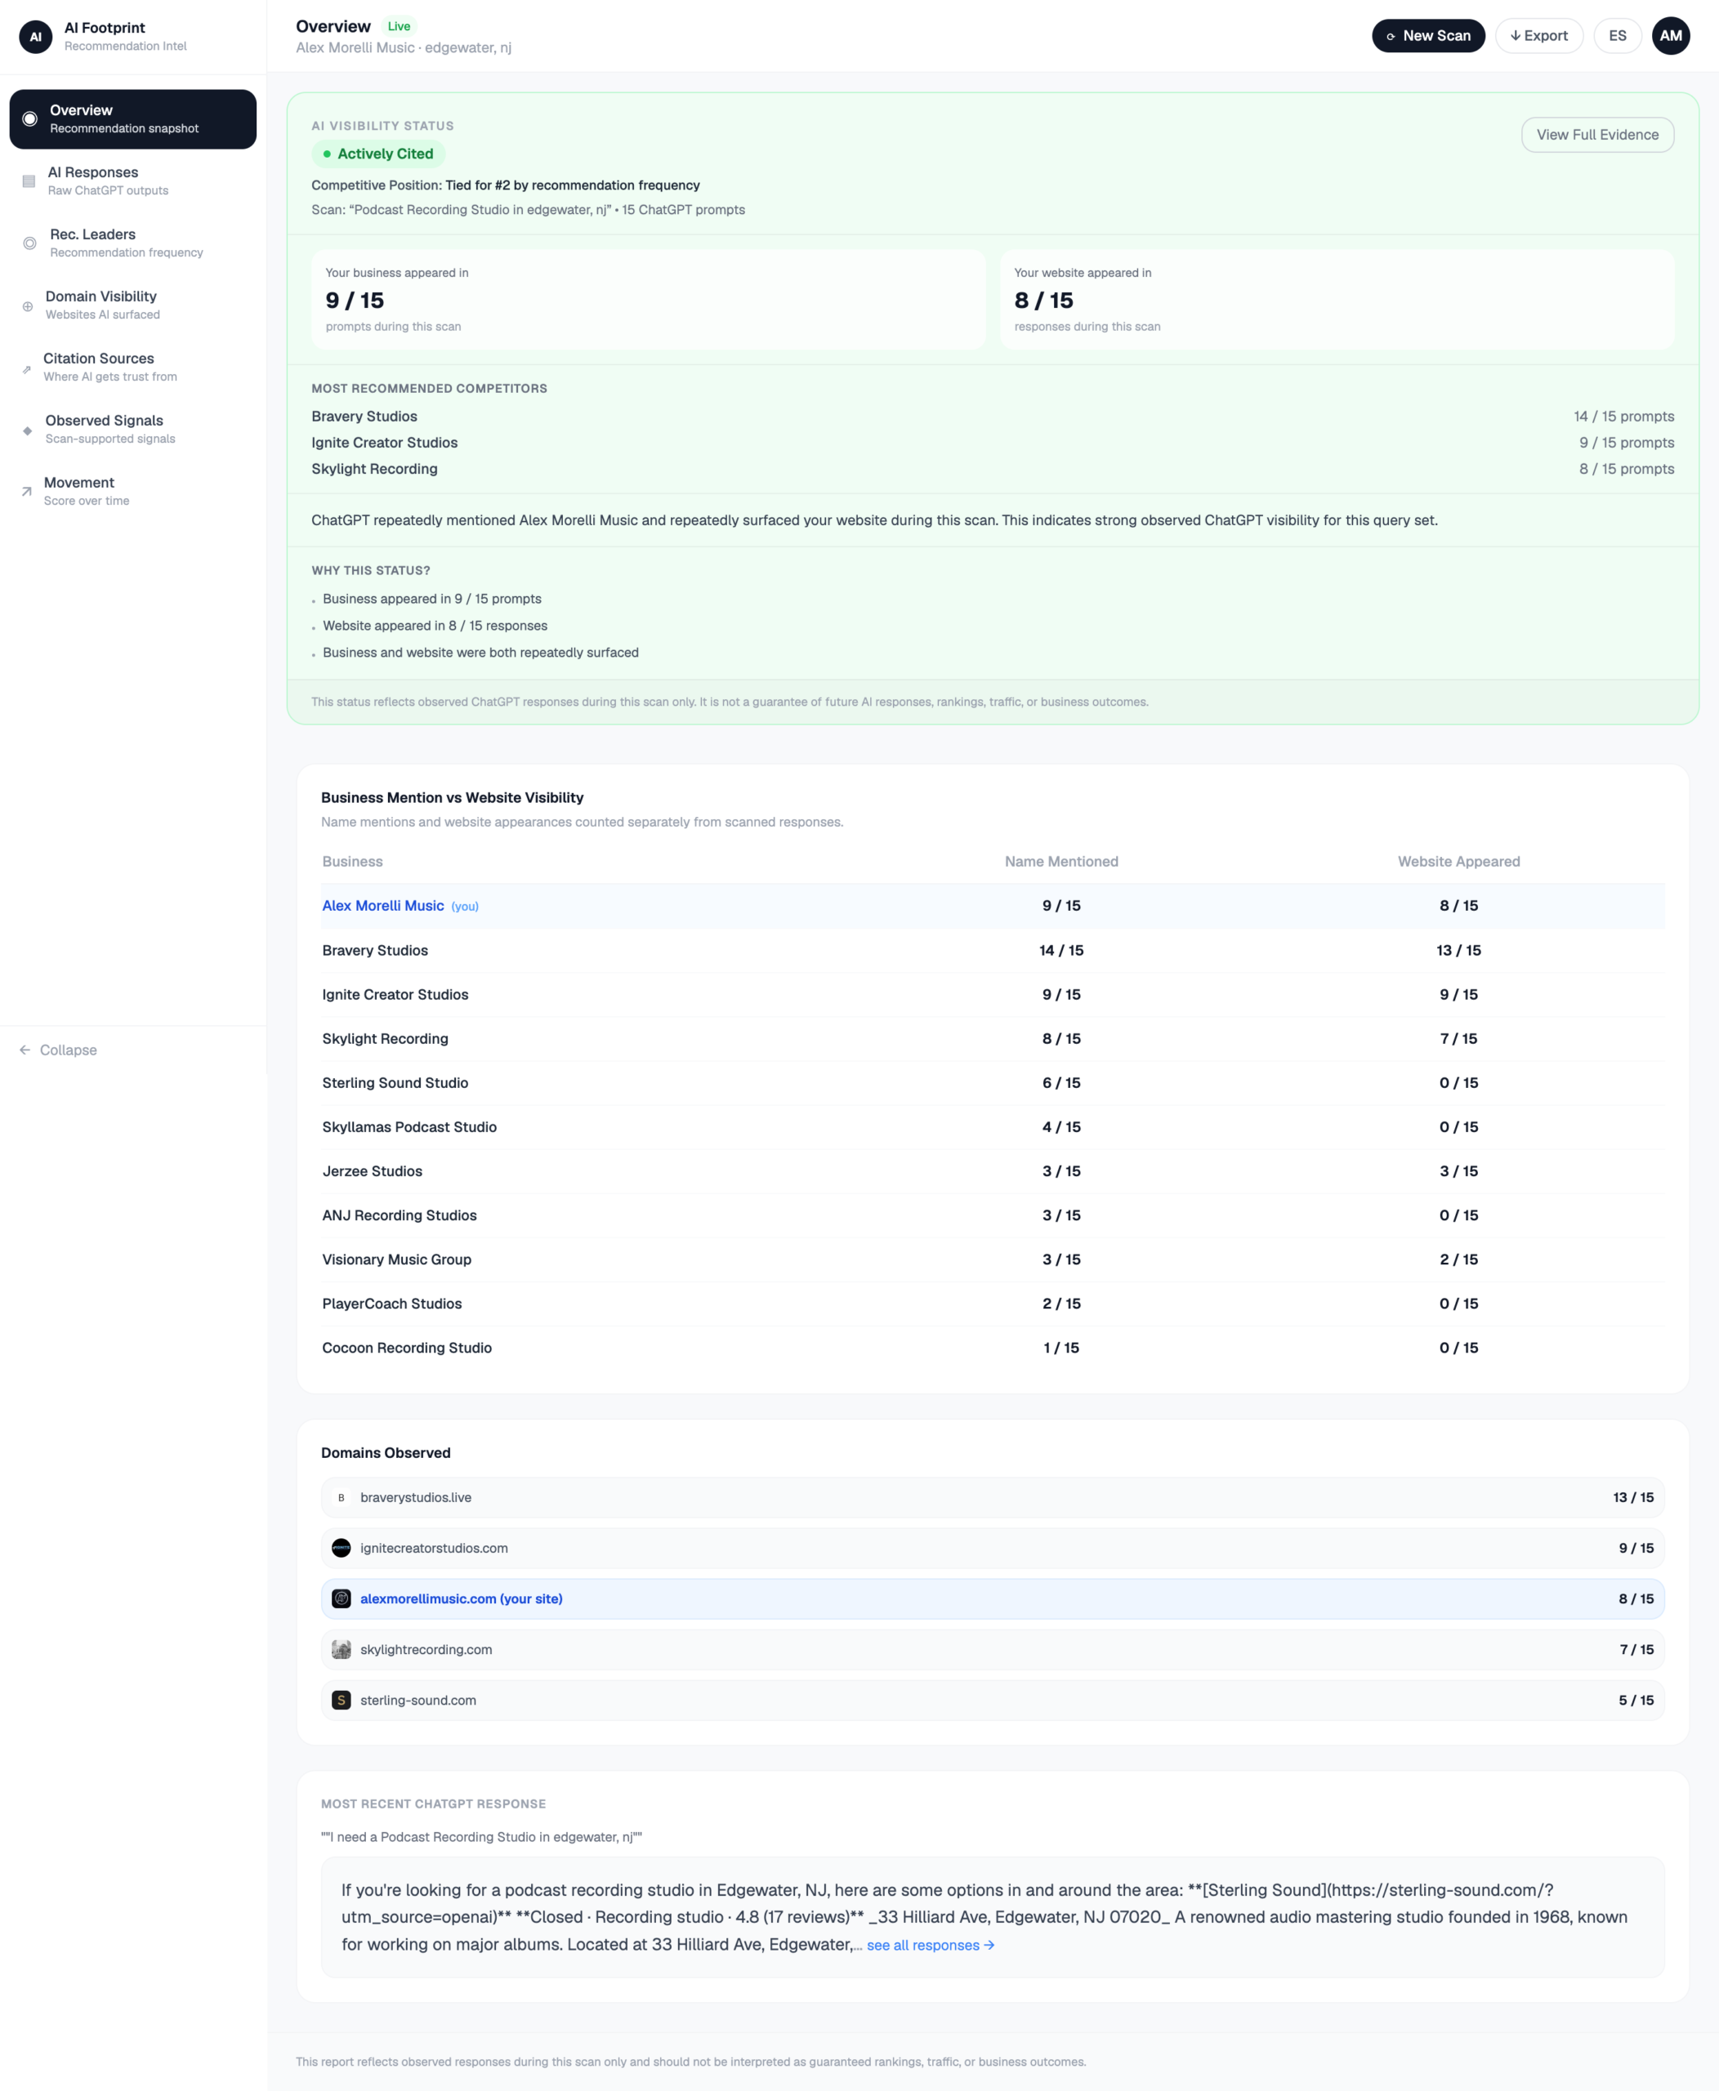Click the alexmorellimusic.com favicon
The height and width of the screenshot is (2091, 1719).
click(341, 1598)
